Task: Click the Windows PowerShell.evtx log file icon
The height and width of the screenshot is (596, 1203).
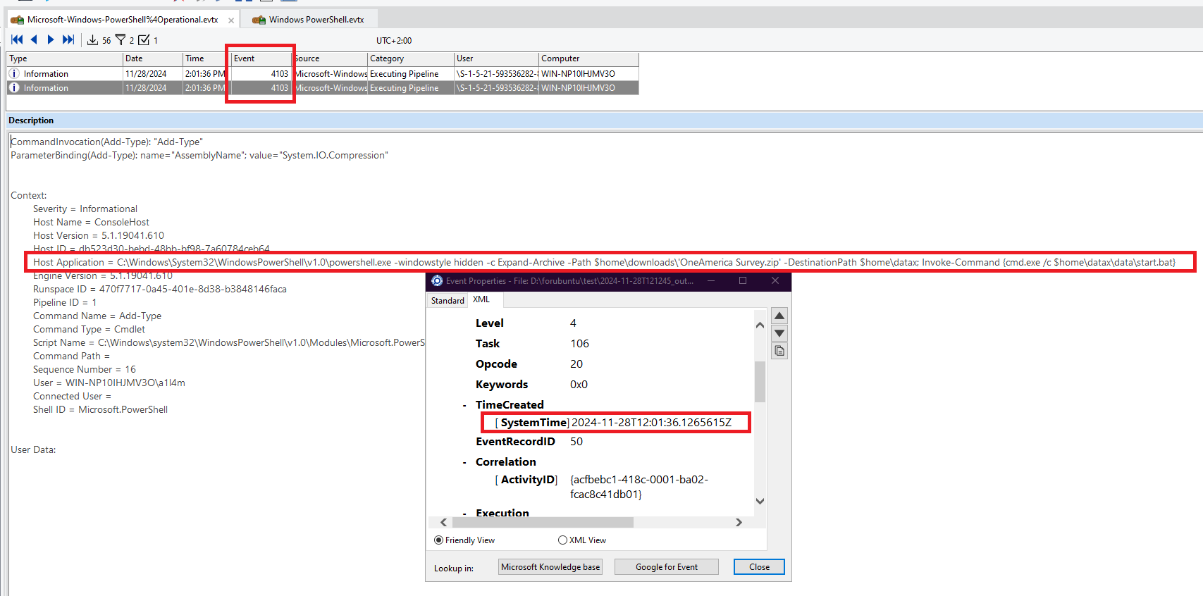Action: (x=259, y=20)
